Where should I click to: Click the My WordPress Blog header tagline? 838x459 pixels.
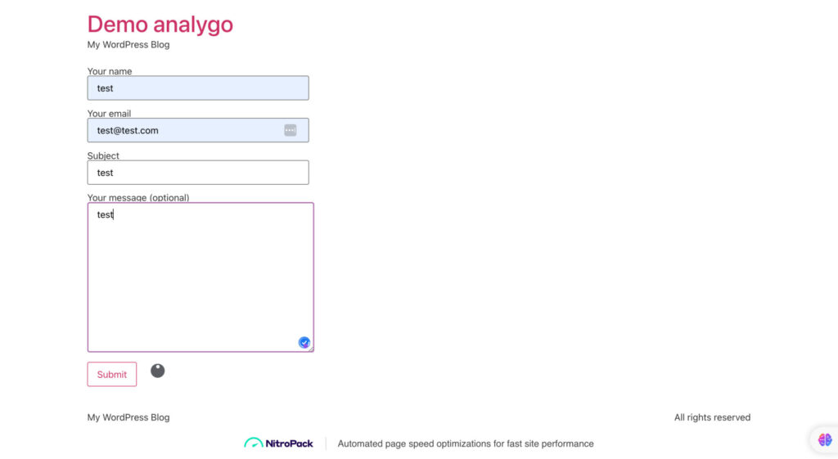pyautogui.click(x=128, y=45)
